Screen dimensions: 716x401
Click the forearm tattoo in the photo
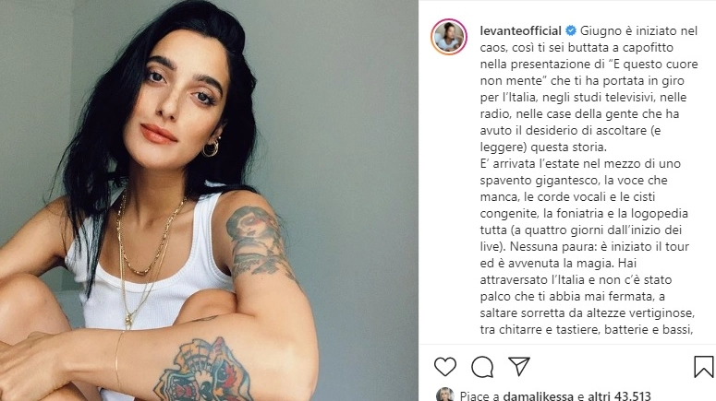tap(205, 370)
